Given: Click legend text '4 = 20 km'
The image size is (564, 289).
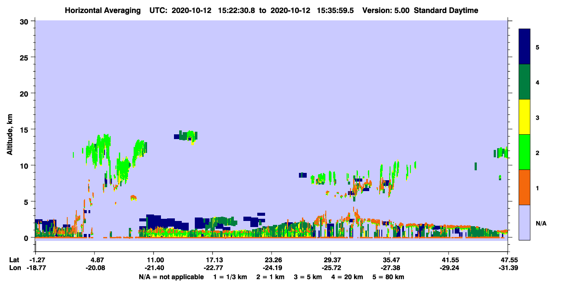Looking at the screenshot, I should pyautogui.click(x=348, y=277).
